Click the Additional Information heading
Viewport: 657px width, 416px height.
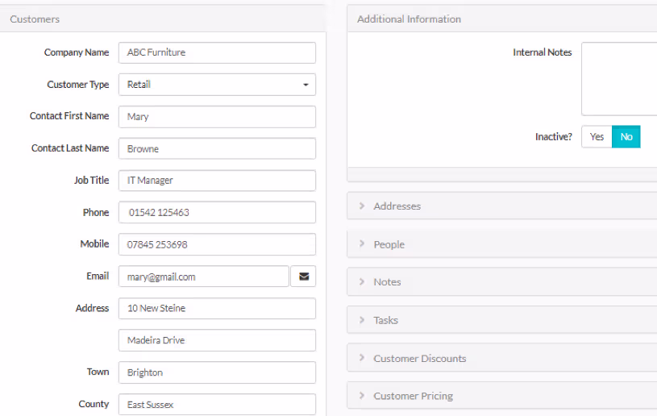409,19
